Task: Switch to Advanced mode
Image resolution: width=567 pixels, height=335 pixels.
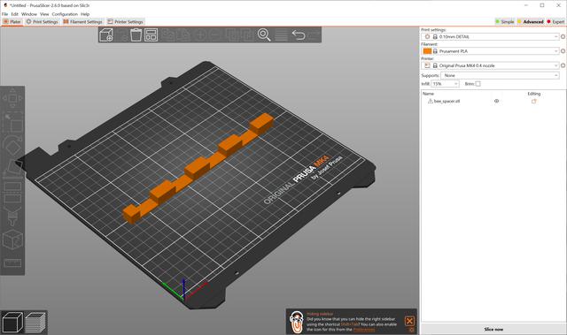Action: pyautogui.click(x=531, y=21)
